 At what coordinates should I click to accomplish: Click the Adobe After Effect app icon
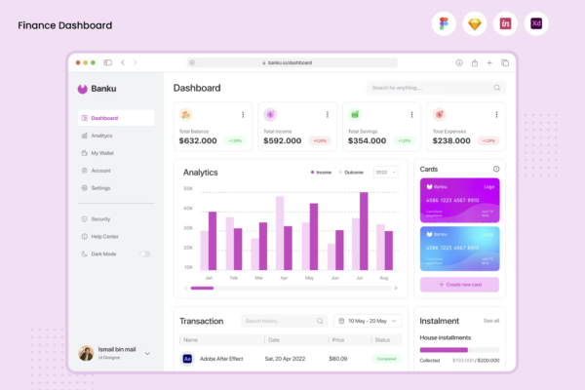[x=187, y=359]
